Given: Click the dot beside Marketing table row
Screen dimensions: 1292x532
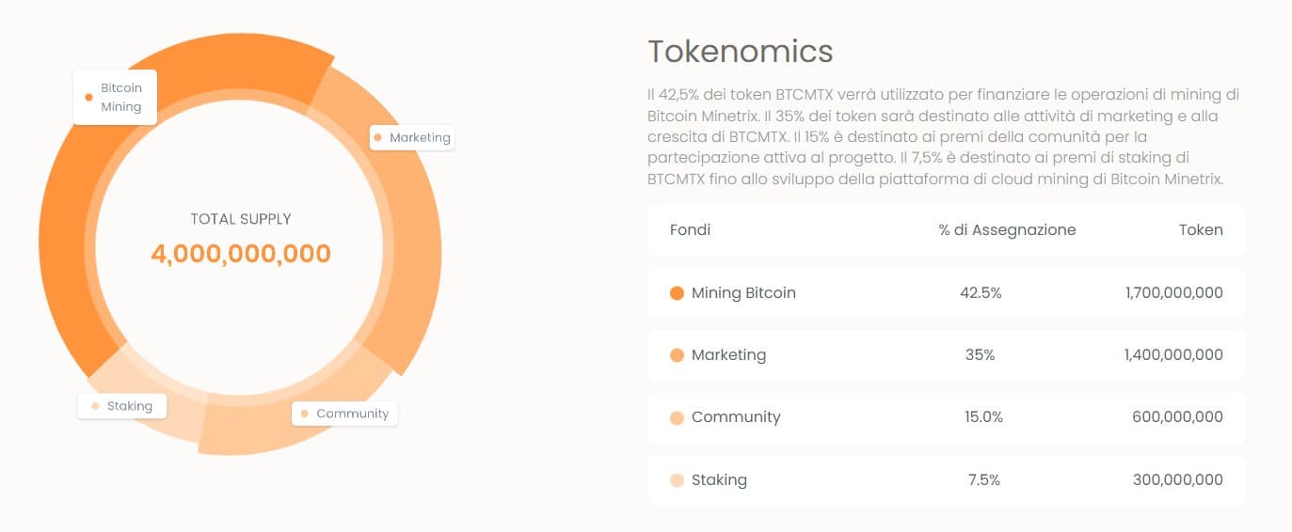Looking at the screenshot, I should pos(677,355).
